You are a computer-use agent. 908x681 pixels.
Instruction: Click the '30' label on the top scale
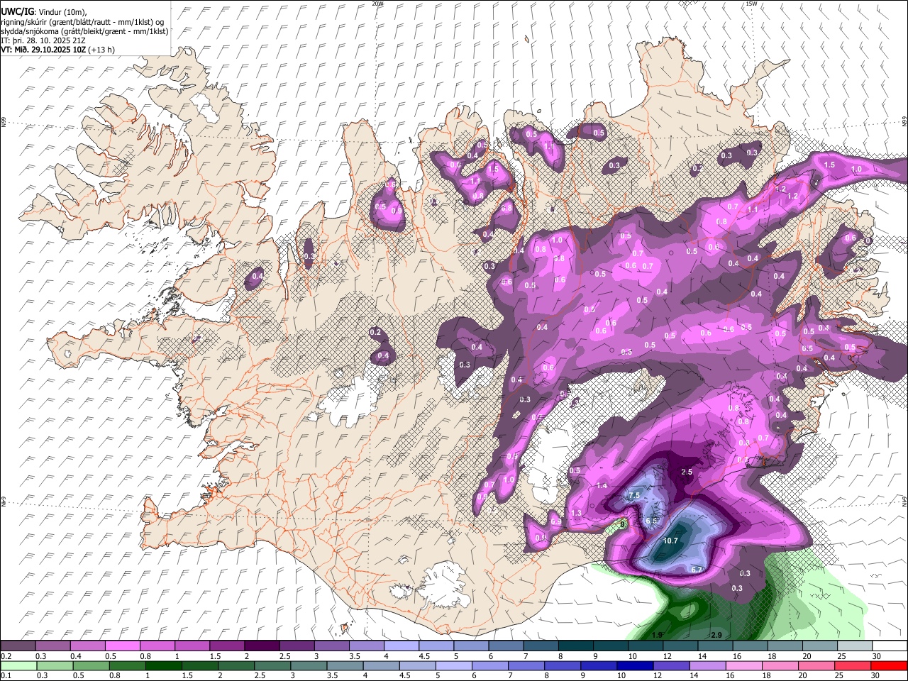[877, 656]
